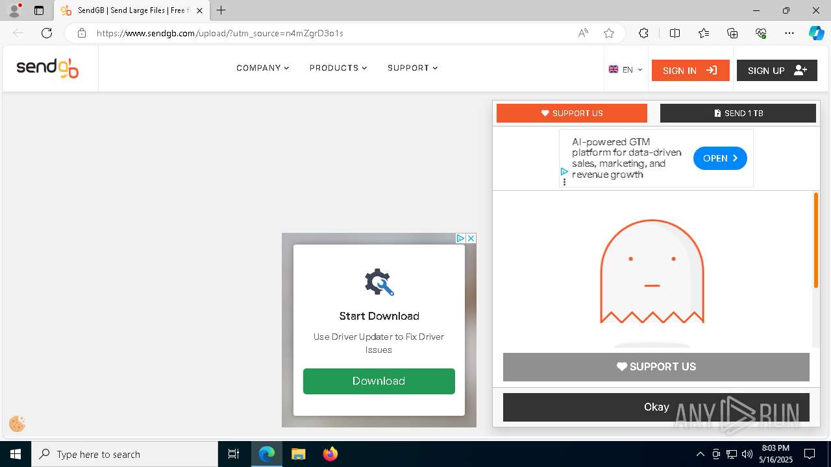Open AdChoices icon on Driver ad

tap(460, 238)
